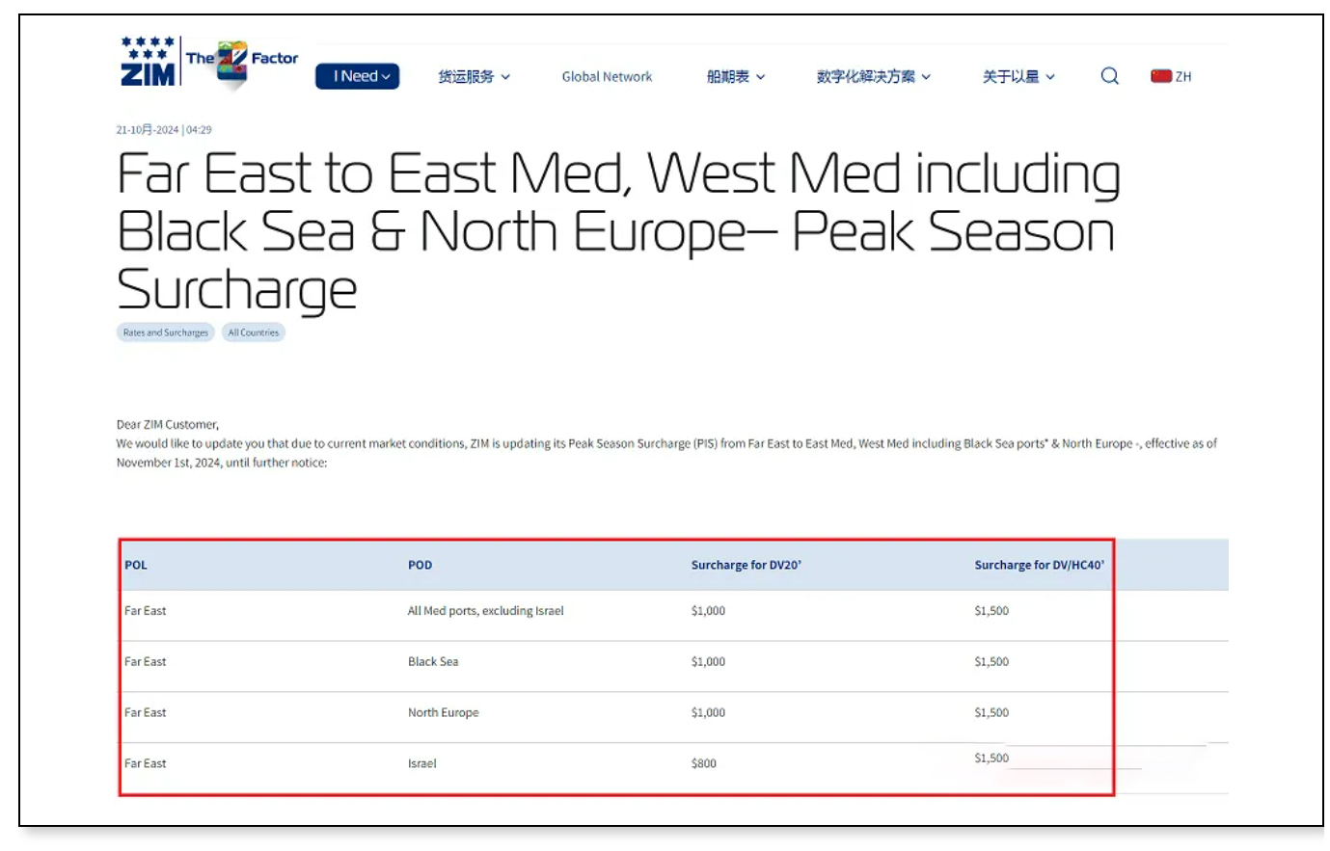Image resolution: width=1330 pixels, height=851 pixels.
Task: Click the All Countries tag
Action: tap(254, 332)
